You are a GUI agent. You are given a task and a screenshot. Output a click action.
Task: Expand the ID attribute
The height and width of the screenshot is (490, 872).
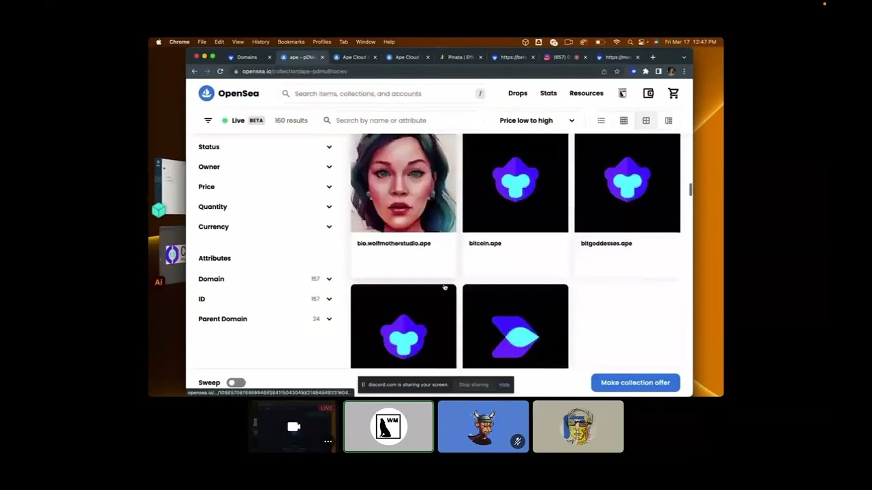tap(265, 299)
